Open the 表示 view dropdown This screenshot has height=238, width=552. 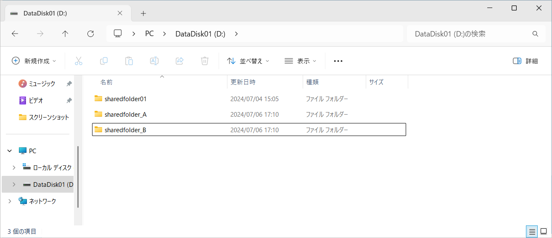point(300,61)
